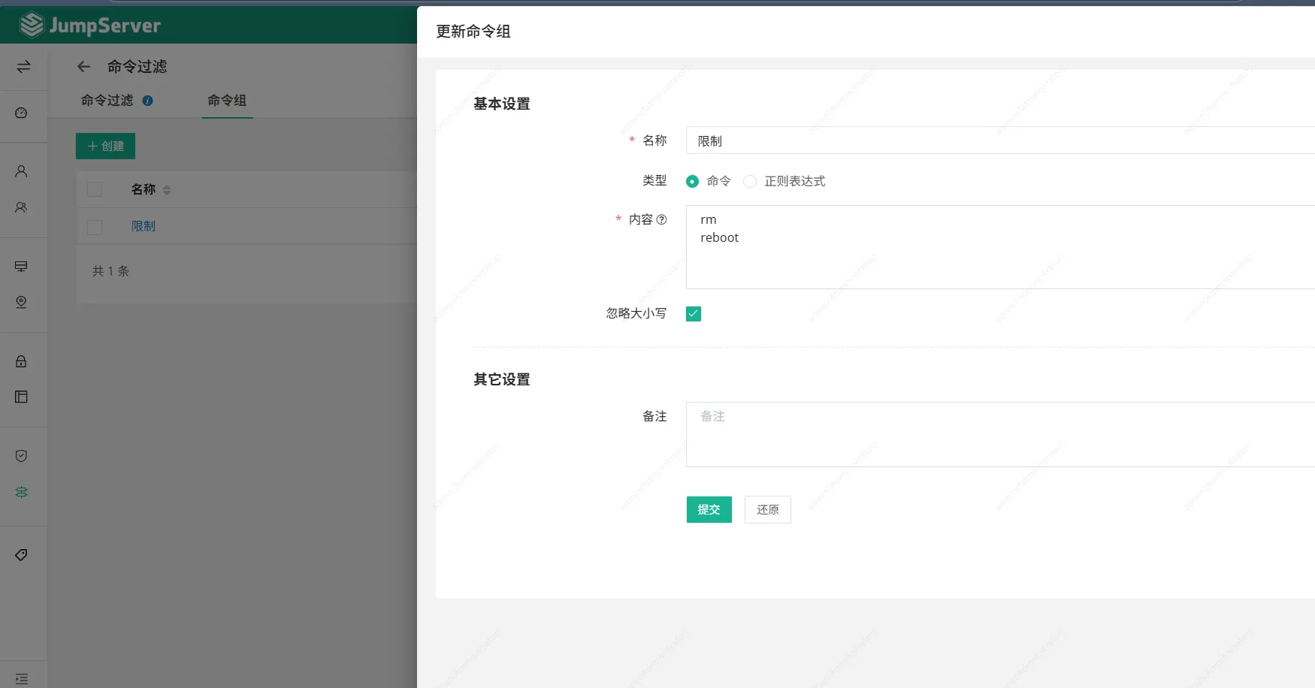1315x688 pixels.
Task: Open the view switcher at sidebar top
Action: coord(23,67)
